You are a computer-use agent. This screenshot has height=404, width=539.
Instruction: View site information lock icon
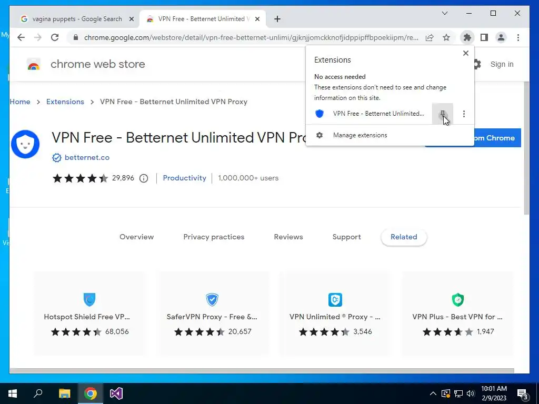coord(76,37)
